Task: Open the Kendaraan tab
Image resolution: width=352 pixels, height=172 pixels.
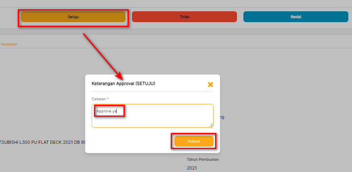Action: click(9, 44)
